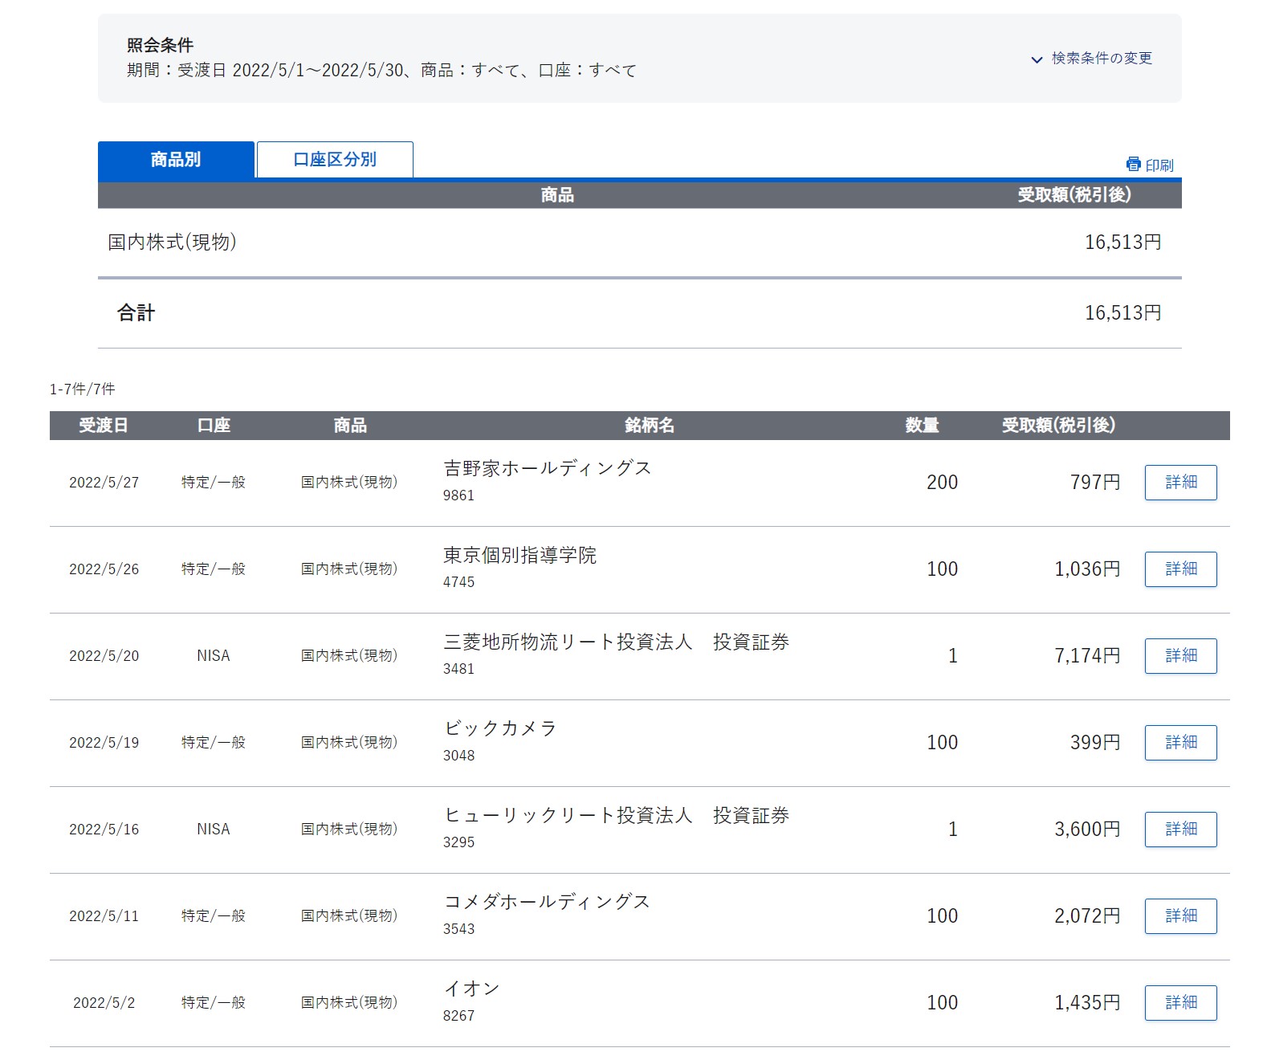Select the コメダホールディングス stock name
This screenshot has width=1263, height=1056.
click(547, 902)
